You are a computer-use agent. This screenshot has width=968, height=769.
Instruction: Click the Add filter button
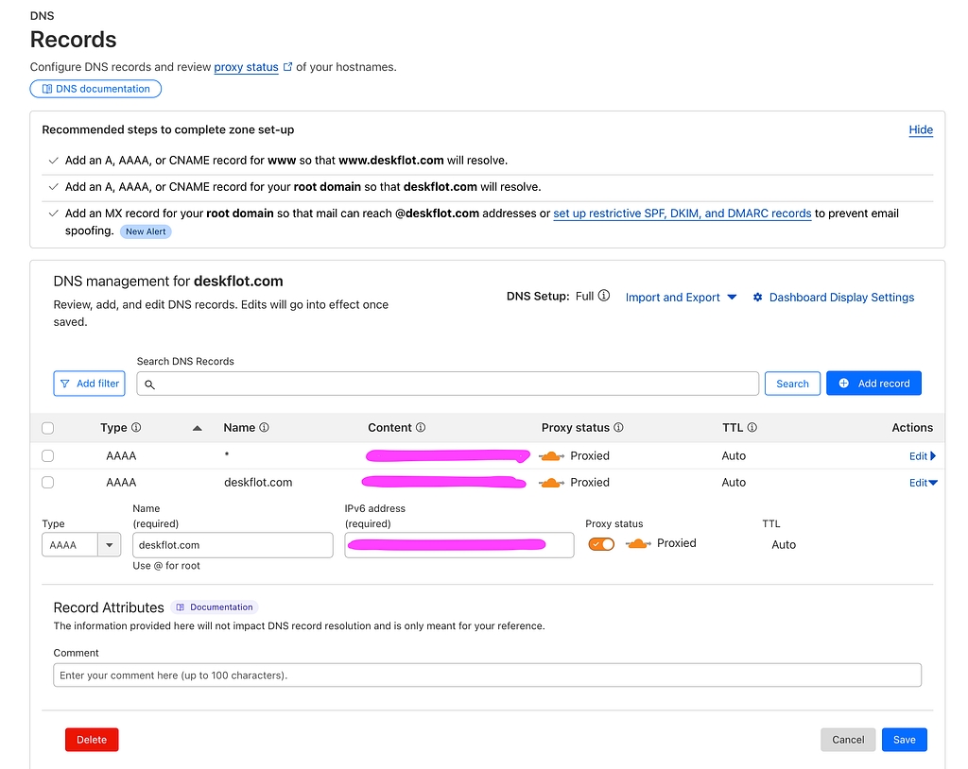point(90,384)
